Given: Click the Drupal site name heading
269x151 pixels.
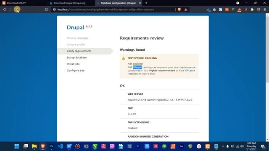Looking at the screenshot, I should tap(75, 27).
